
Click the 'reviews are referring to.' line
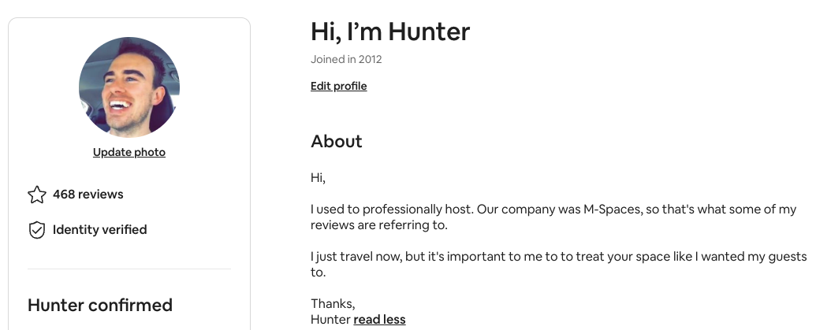pyautogui.click(x=379, y=225)
